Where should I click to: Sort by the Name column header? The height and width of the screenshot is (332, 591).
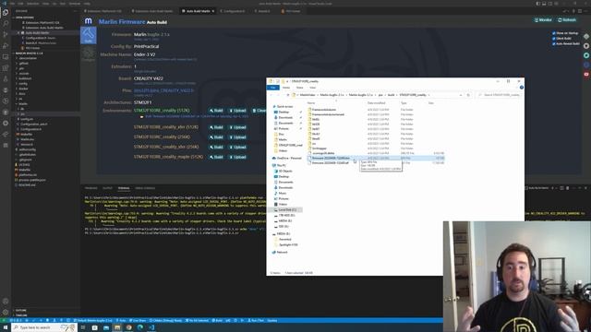tap(311, 102)
